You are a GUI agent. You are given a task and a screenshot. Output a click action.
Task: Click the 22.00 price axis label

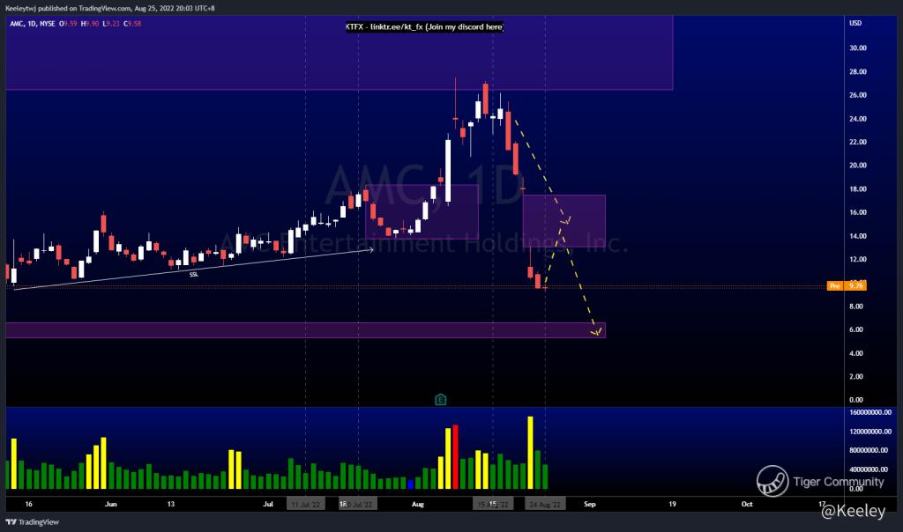[857, 142]
